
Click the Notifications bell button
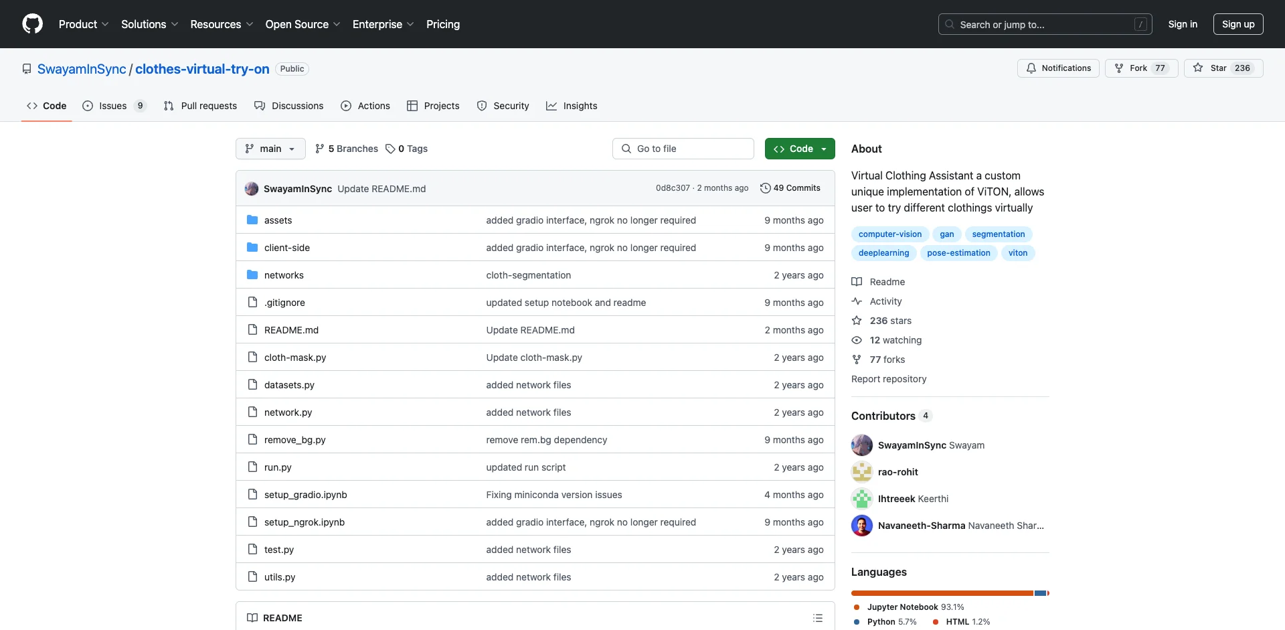pos(1058,68)
